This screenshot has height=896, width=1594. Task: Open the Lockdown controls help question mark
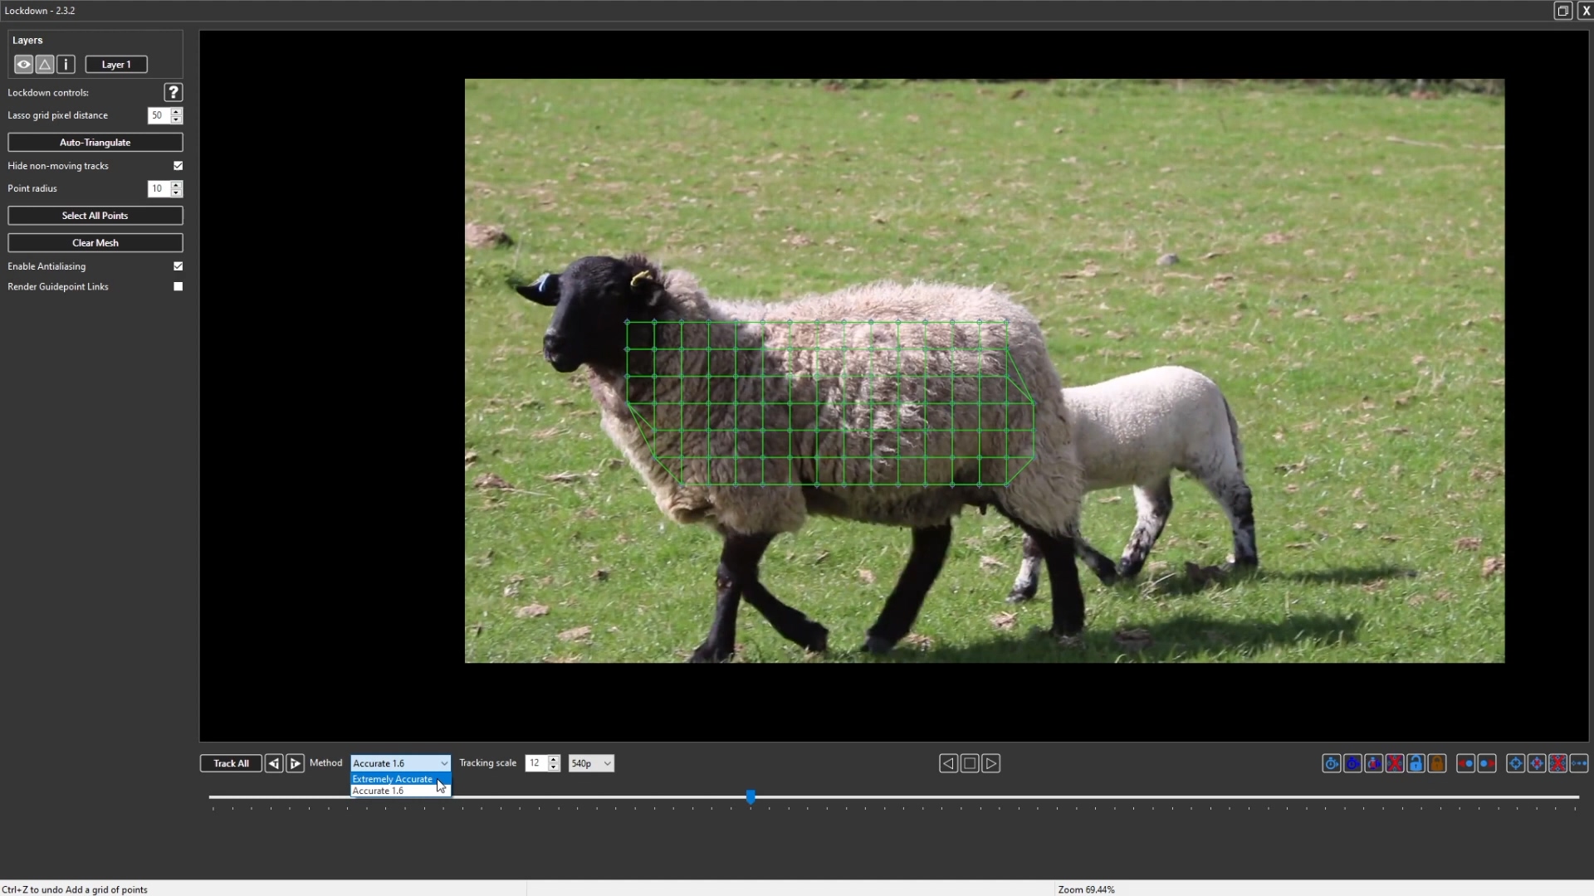pyautogui.click(x=173, y=92)
